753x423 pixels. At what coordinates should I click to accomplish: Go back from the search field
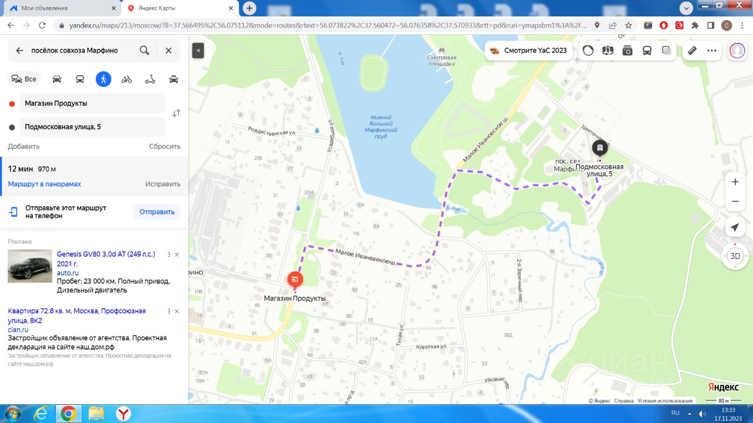[x=19, y=51]
